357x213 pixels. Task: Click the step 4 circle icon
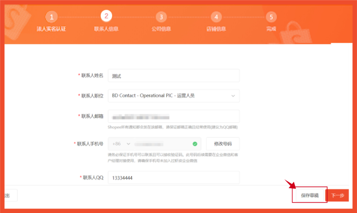click(x=216, y=17)
